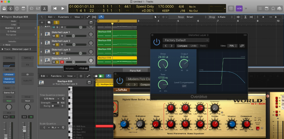Open the Loop Browser icon
Image resolution: width=284 pixels, height=139 pixels.
[x=273, y=8]
